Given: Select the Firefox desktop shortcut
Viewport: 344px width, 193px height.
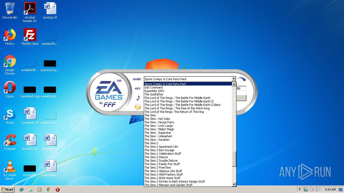Looking at the screenshot, I should point(10,37).
